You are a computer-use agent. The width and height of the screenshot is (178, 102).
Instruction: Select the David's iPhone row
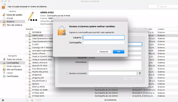[x=102, y=53]
